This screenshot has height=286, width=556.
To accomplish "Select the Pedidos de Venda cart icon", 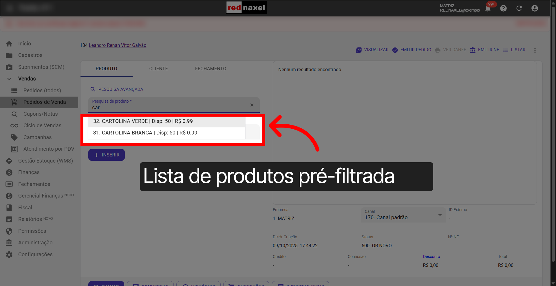I will (x=14, y=102).
